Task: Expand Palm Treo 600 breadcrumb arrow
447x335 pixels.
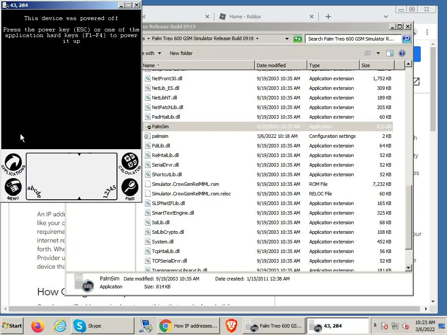Action: (257, 38)
